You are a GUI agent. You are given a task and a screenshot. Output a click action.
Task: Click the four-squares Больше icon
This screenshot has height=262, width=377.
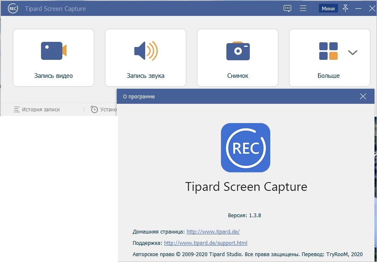[x=328, y=51]
